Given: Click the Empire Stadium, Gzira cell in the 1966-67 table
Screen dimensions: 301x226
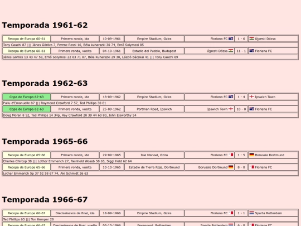Looking at the screenshot, I should tap(154, 213).
